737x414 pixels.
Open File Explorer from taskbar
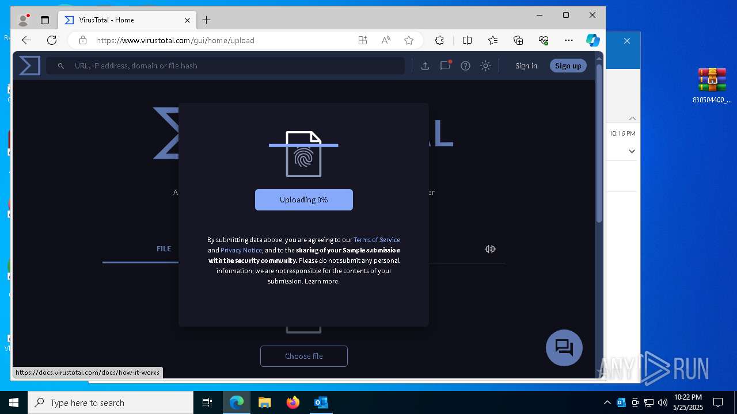pos(264,402)
